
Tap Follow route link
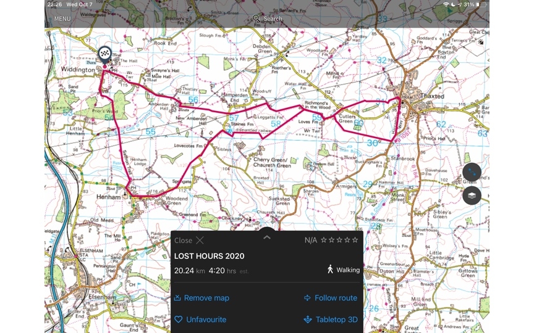[x=330, y=298]
